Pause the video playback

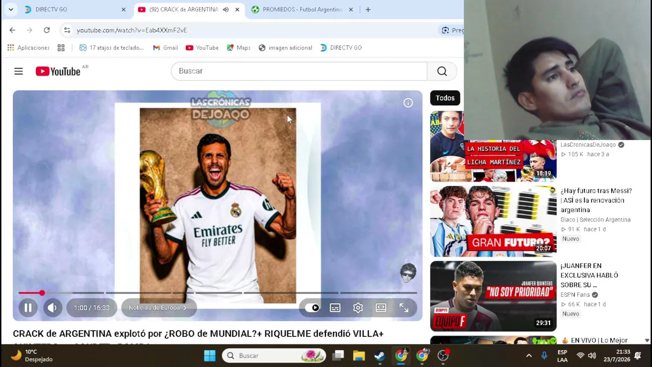pyautogui.click(x=28, y=308)
